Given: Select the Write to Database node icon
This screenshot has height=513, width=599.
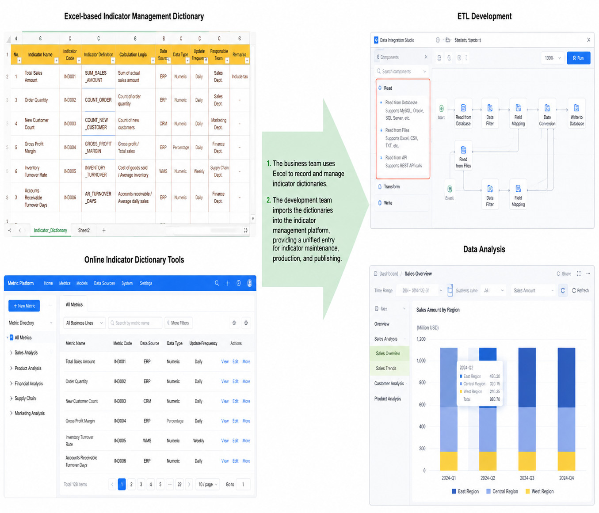Looking at the screenshot, I should point(576,108).
